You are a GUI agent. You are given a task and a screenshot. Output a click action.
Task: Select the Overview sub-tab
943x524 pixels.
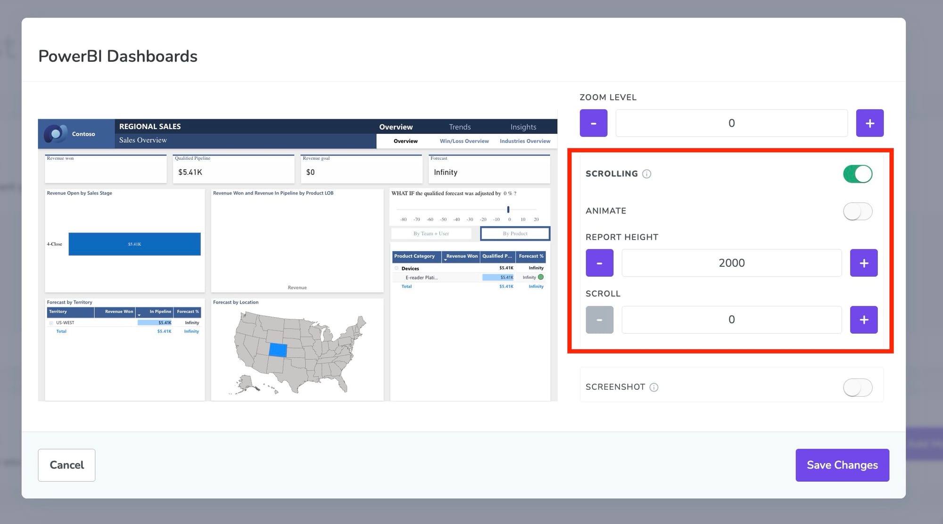(x=405, y=141)
